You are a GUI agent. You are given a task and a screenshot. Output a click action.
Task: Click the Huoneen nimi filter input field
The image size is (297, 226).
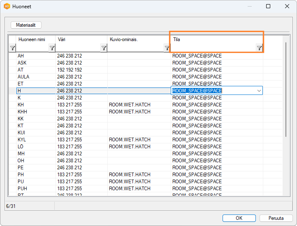[x=32, y=48]
